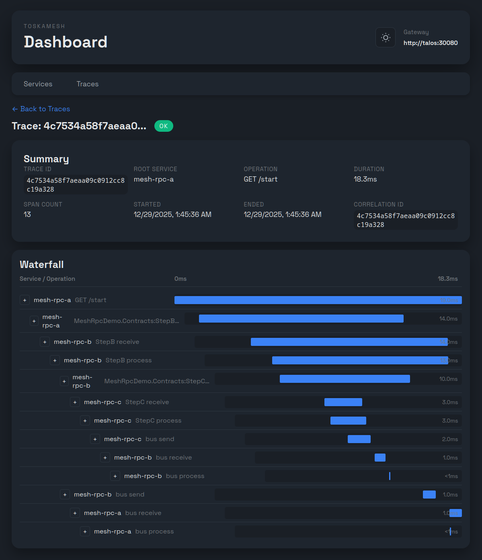
Task: Click the Correlation ID value box
Action: [405, 220]
